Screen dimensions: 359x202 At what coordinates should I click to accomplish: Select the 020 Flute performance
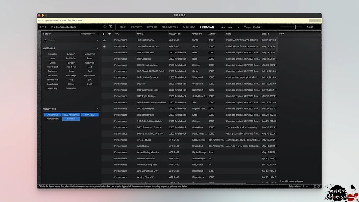coord(189,84)
